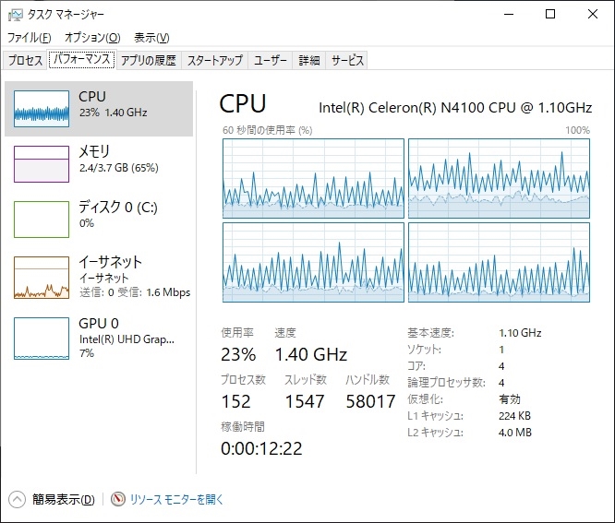The width and height of the screenshot is (615, 523).
Task: Select the CPU mini graph in sidebar
Action: pos(42,109)
